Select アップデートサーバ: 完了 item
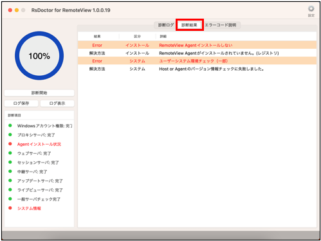This screenshot has height=241, width=321. [40, 181]
